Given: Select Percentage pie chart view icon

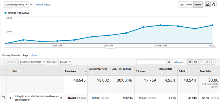Looking at the screenshot, I should pyautogui.click(x=195, y=62).
